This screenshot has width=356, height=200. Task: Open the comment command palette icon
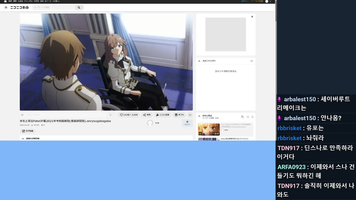23,115
